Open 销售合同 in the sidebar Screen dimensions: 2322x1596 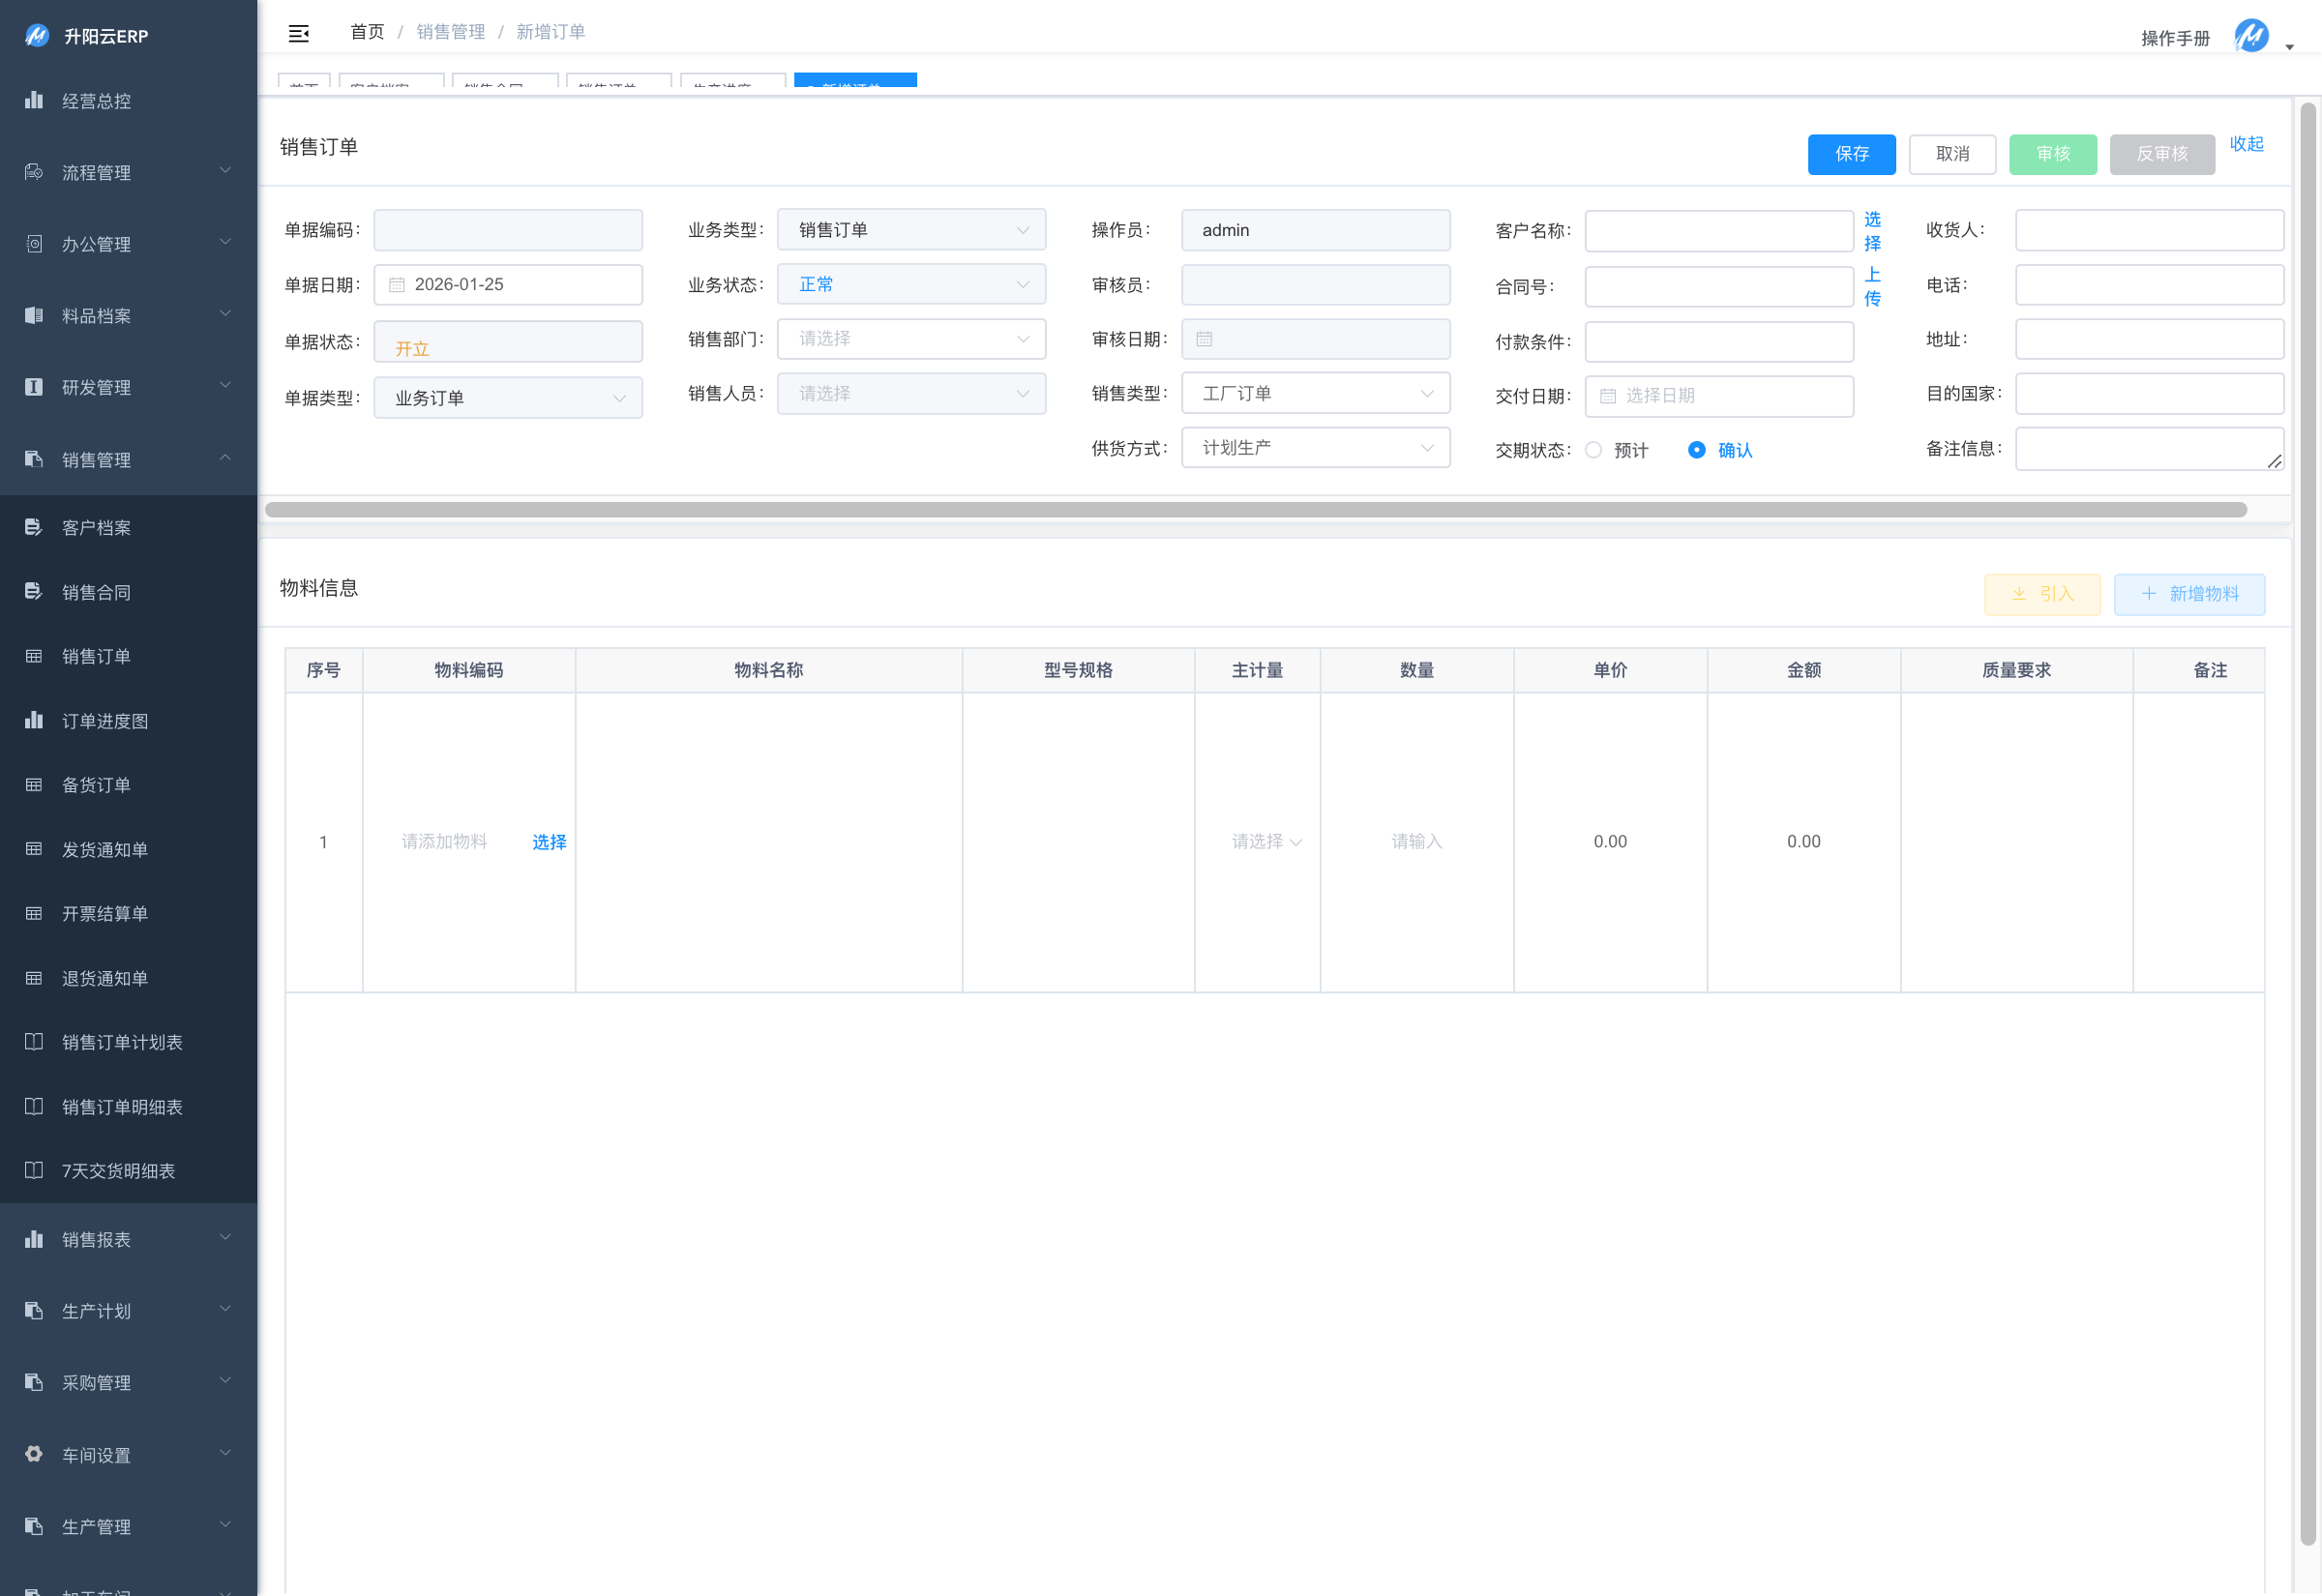[x=96, y=592]
